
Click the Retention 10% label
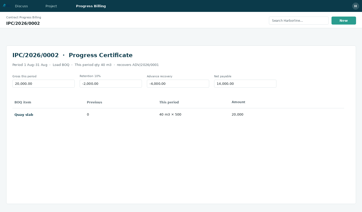[x=90, y=76]
